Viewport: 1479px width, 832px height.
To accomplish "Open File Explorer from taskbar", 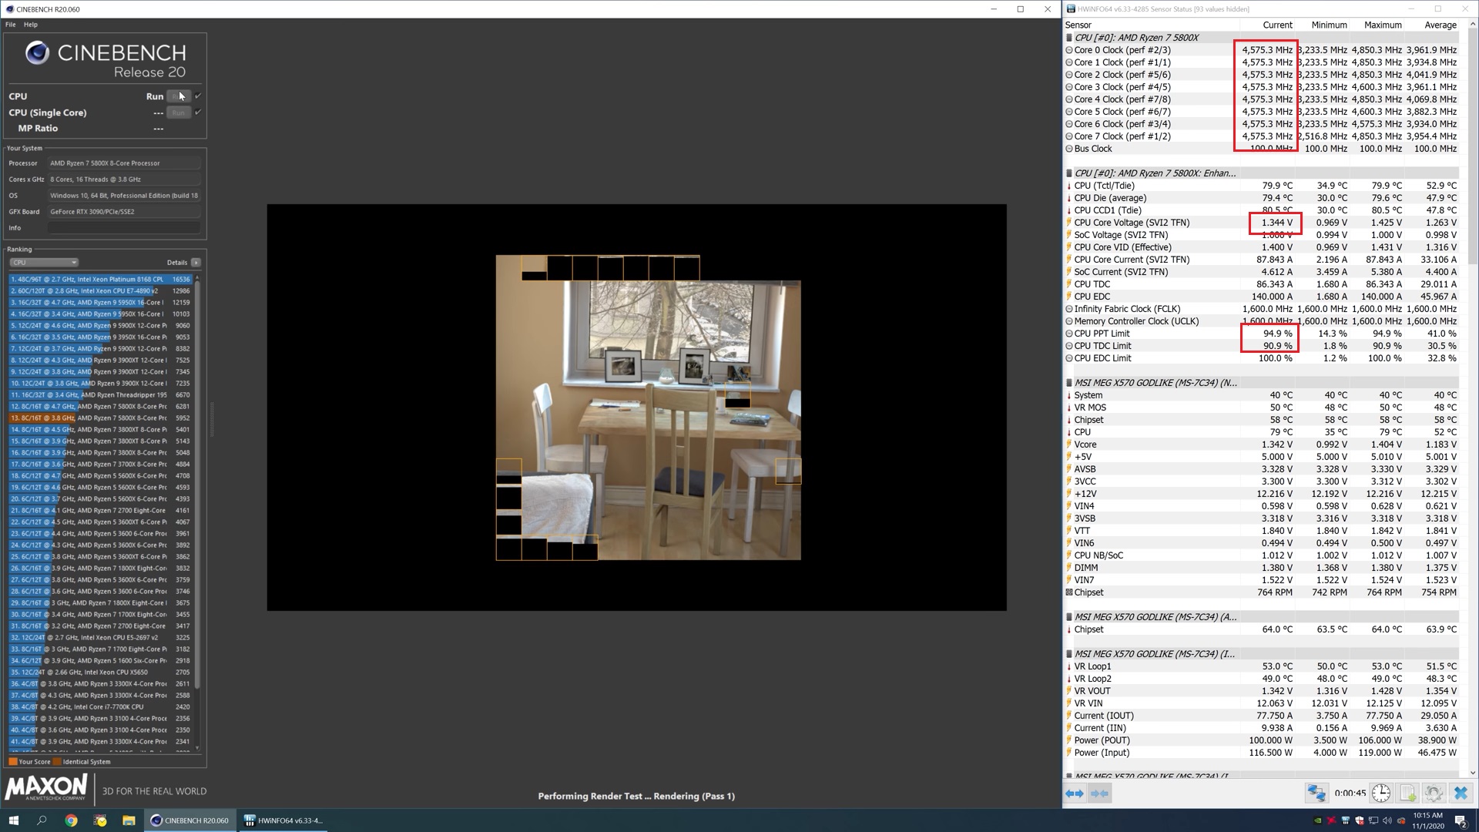I will pos(129,820).
